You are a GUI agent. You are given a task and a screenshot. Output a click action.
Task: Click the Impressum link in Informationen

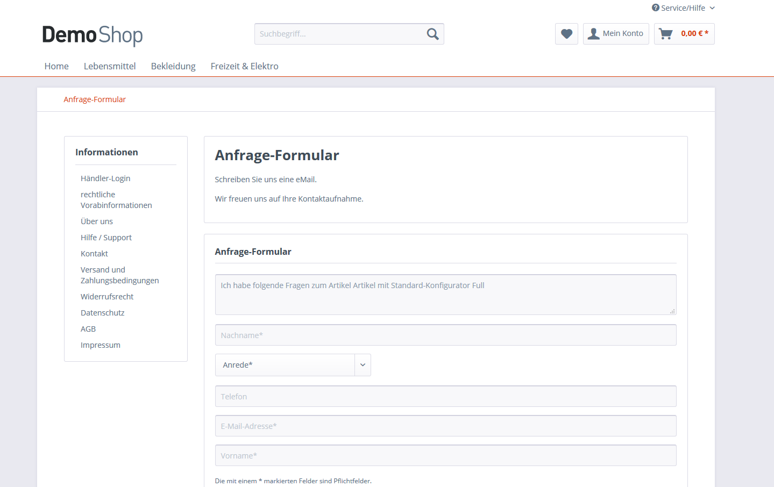click(101, 345)
